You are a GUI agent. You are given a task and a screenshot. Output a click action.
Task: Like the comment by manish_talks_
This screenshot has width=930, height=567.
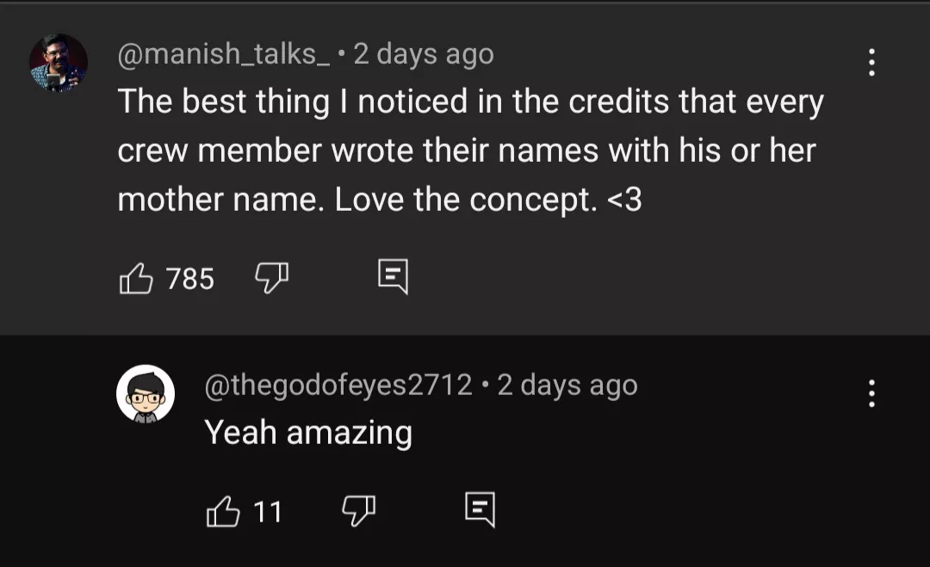(x=136, y=279)
